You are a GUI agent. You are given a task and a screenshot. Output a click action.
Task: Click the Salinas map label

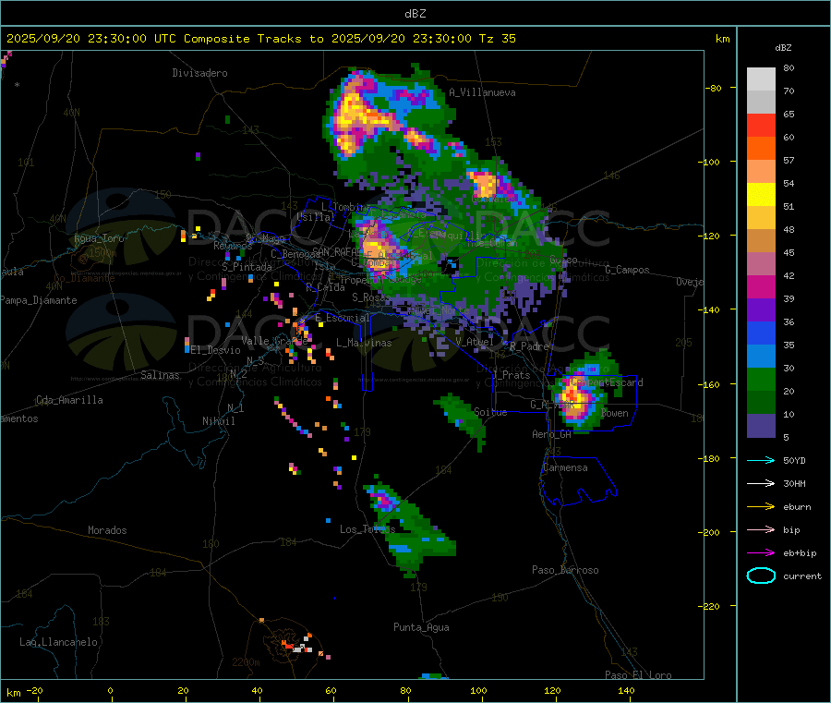click(x=160, y=375)
